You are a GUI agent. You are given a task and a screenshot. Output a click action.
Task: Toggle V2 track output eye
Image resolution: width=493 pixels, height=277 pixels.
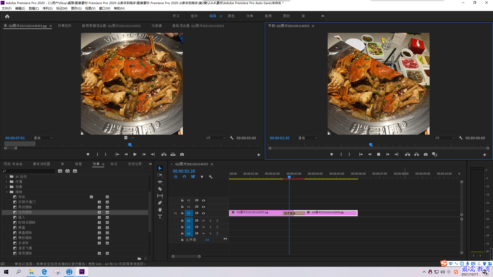[x=203, y=207]
